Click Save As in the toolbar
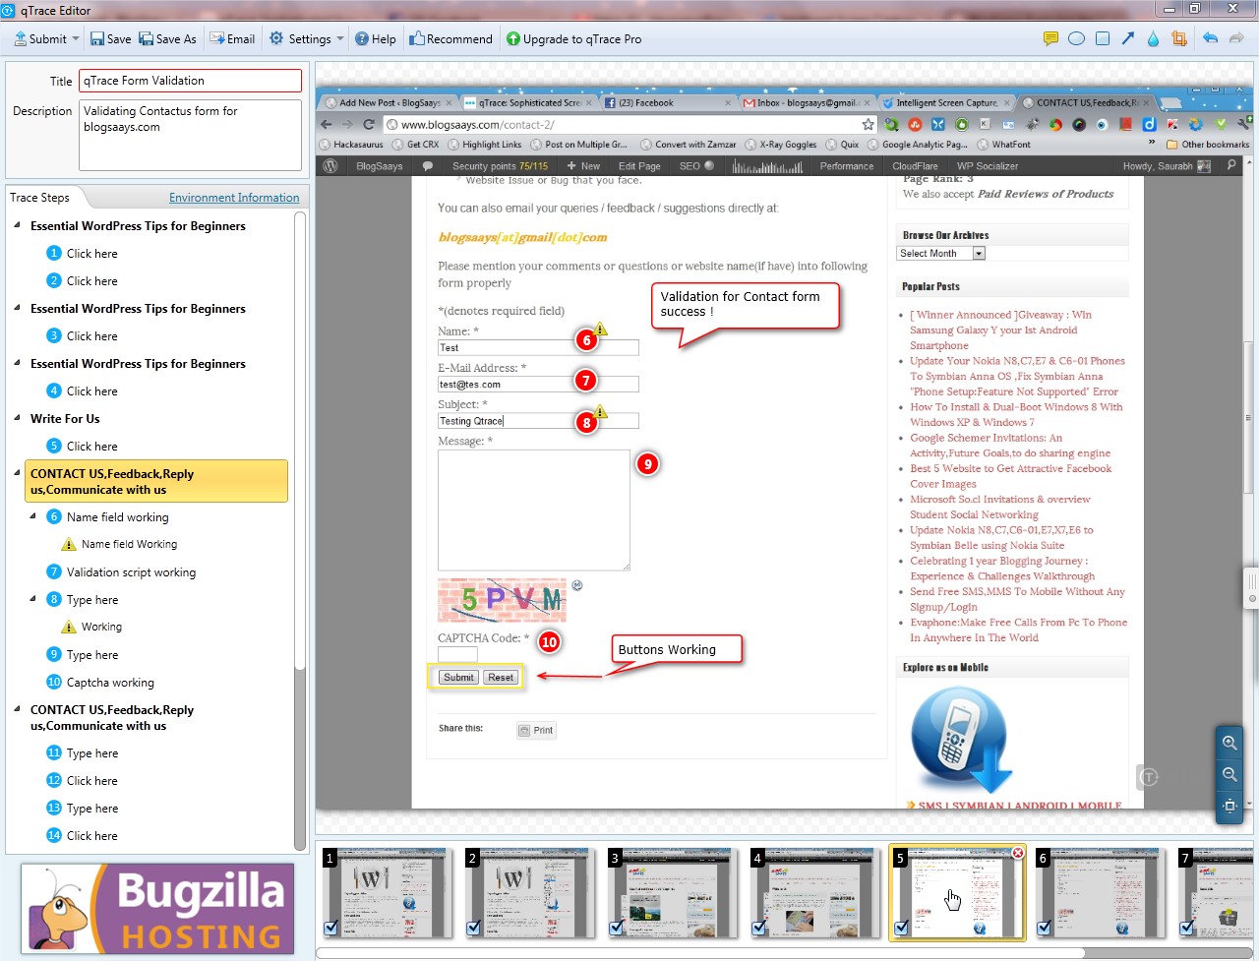This screenshot has width=1259, height=961. pyautogui.click(x=167, y=39)
